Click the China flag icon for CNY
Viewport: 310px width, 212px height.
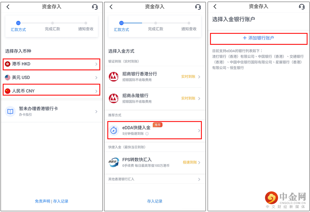[x=7, y=91]
